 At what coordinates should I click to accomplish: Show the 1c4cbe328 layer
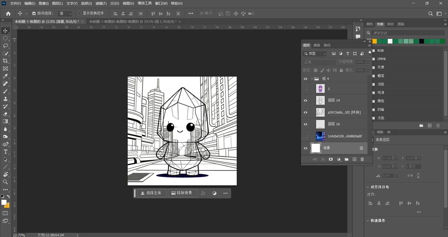(306, 136)
